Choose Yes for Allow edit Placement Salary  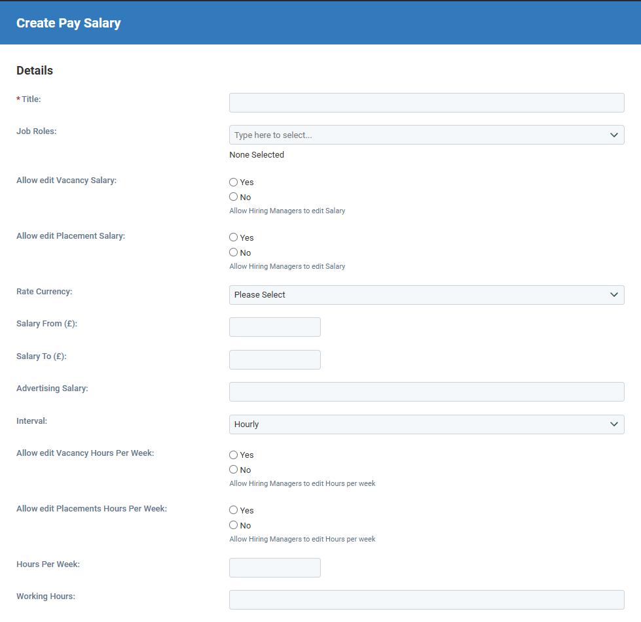click(234, 237)
